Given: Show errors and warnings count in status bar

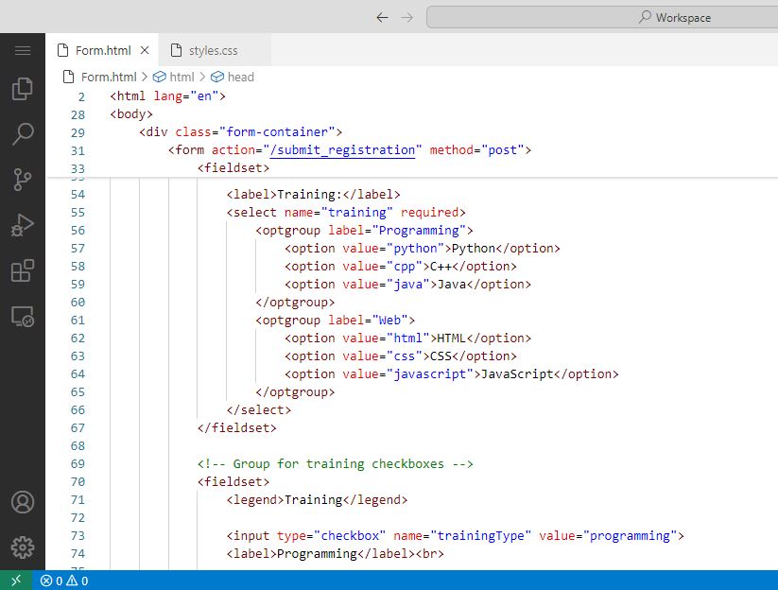Looking at the screenshot, I should pyautogui.click(x=64, y=581).
